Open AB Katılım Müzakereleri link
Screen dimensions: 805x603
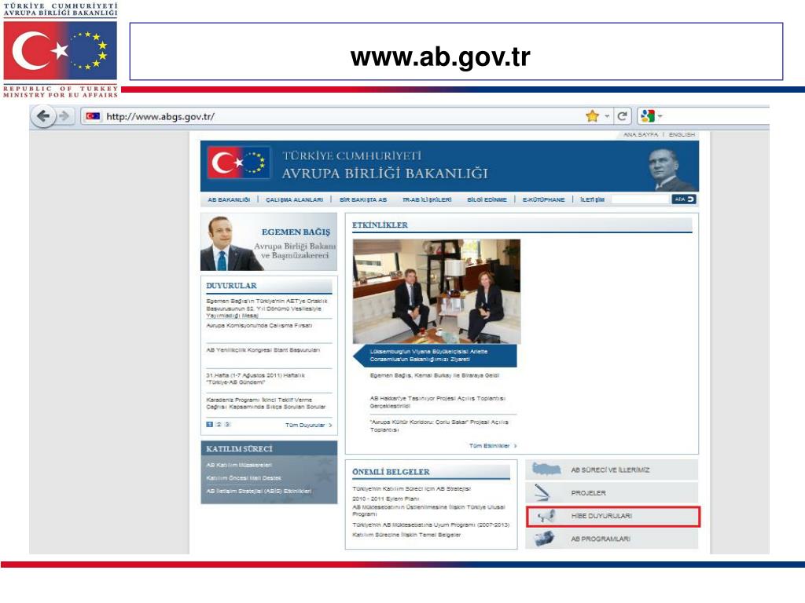click(239, 465)
